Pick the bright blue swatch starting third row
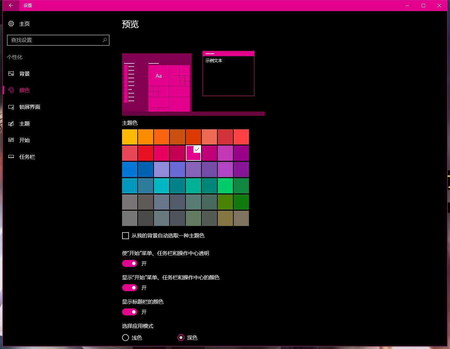This screenshot has width=450, height=349. (x=130, y=169)
